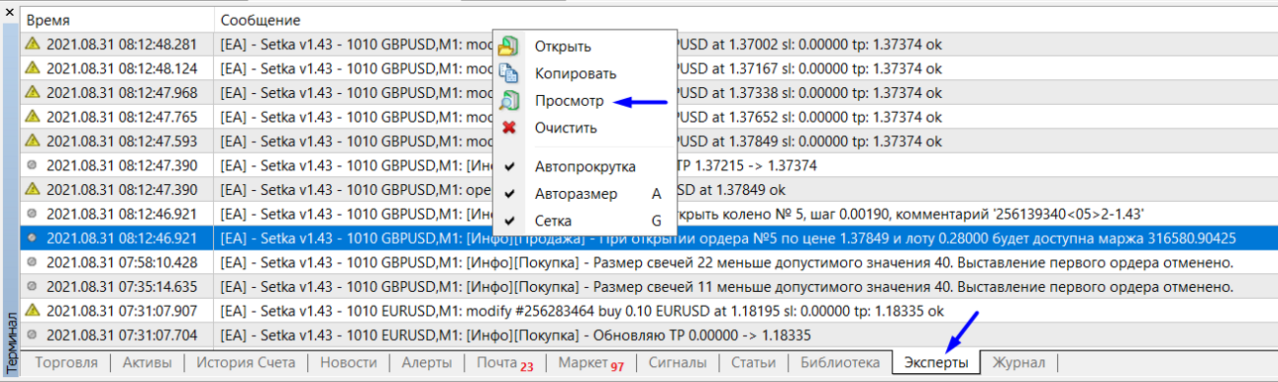Click info dot beside 07:35:14.635 entry
The width and height of the screenshot is (1278, 382).
pos(32,286)
